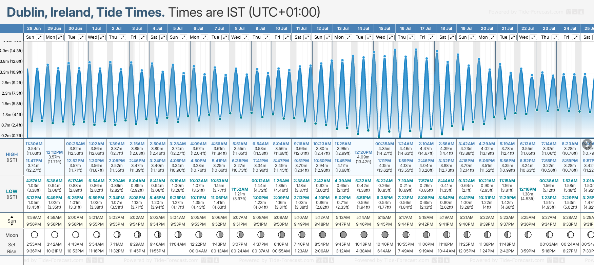594x265 pixels.
Task: Click the 4:57AM low tide on 28 Jun
Action: tap(34, 181)
